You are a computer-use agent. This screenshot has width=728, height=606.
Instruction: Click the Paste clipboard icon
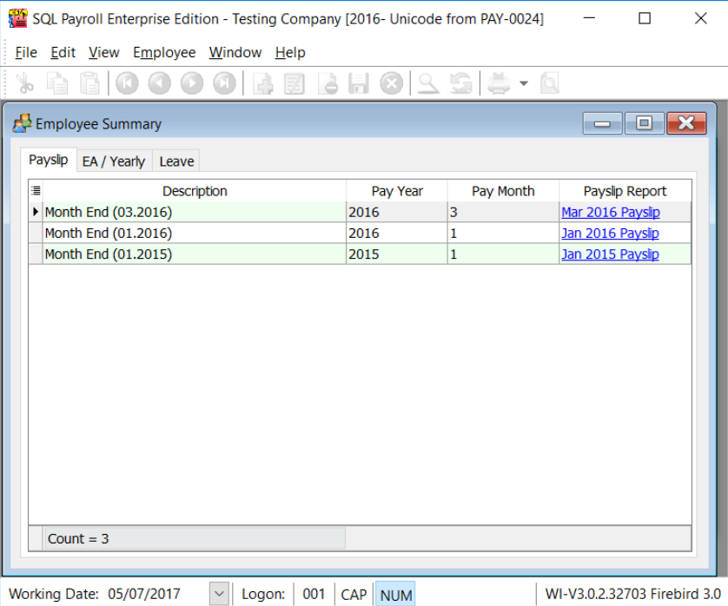pos(89,83)
